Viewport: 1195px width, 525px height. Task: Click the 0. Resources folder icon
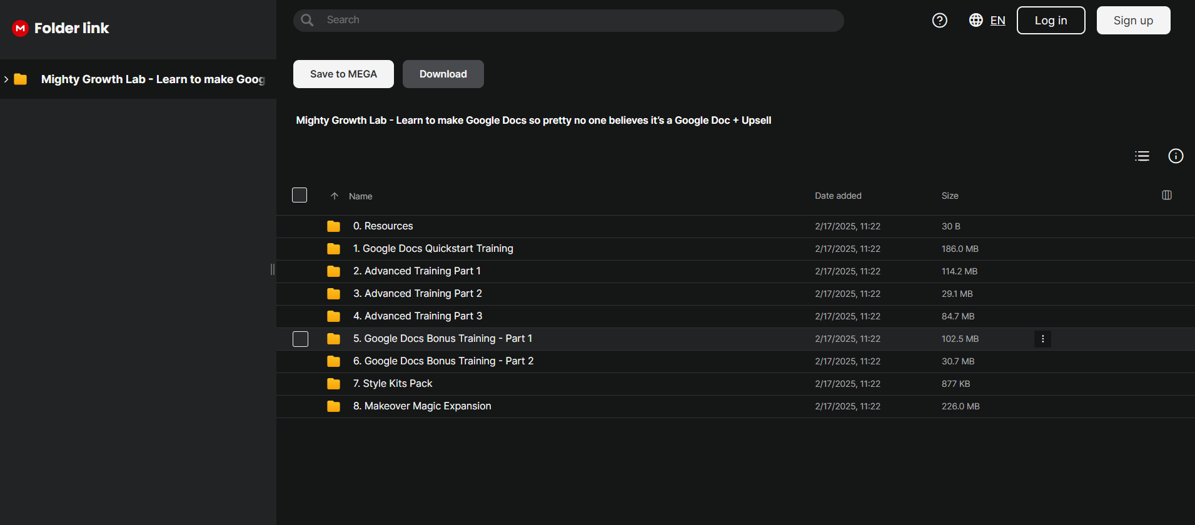[334, 226]
